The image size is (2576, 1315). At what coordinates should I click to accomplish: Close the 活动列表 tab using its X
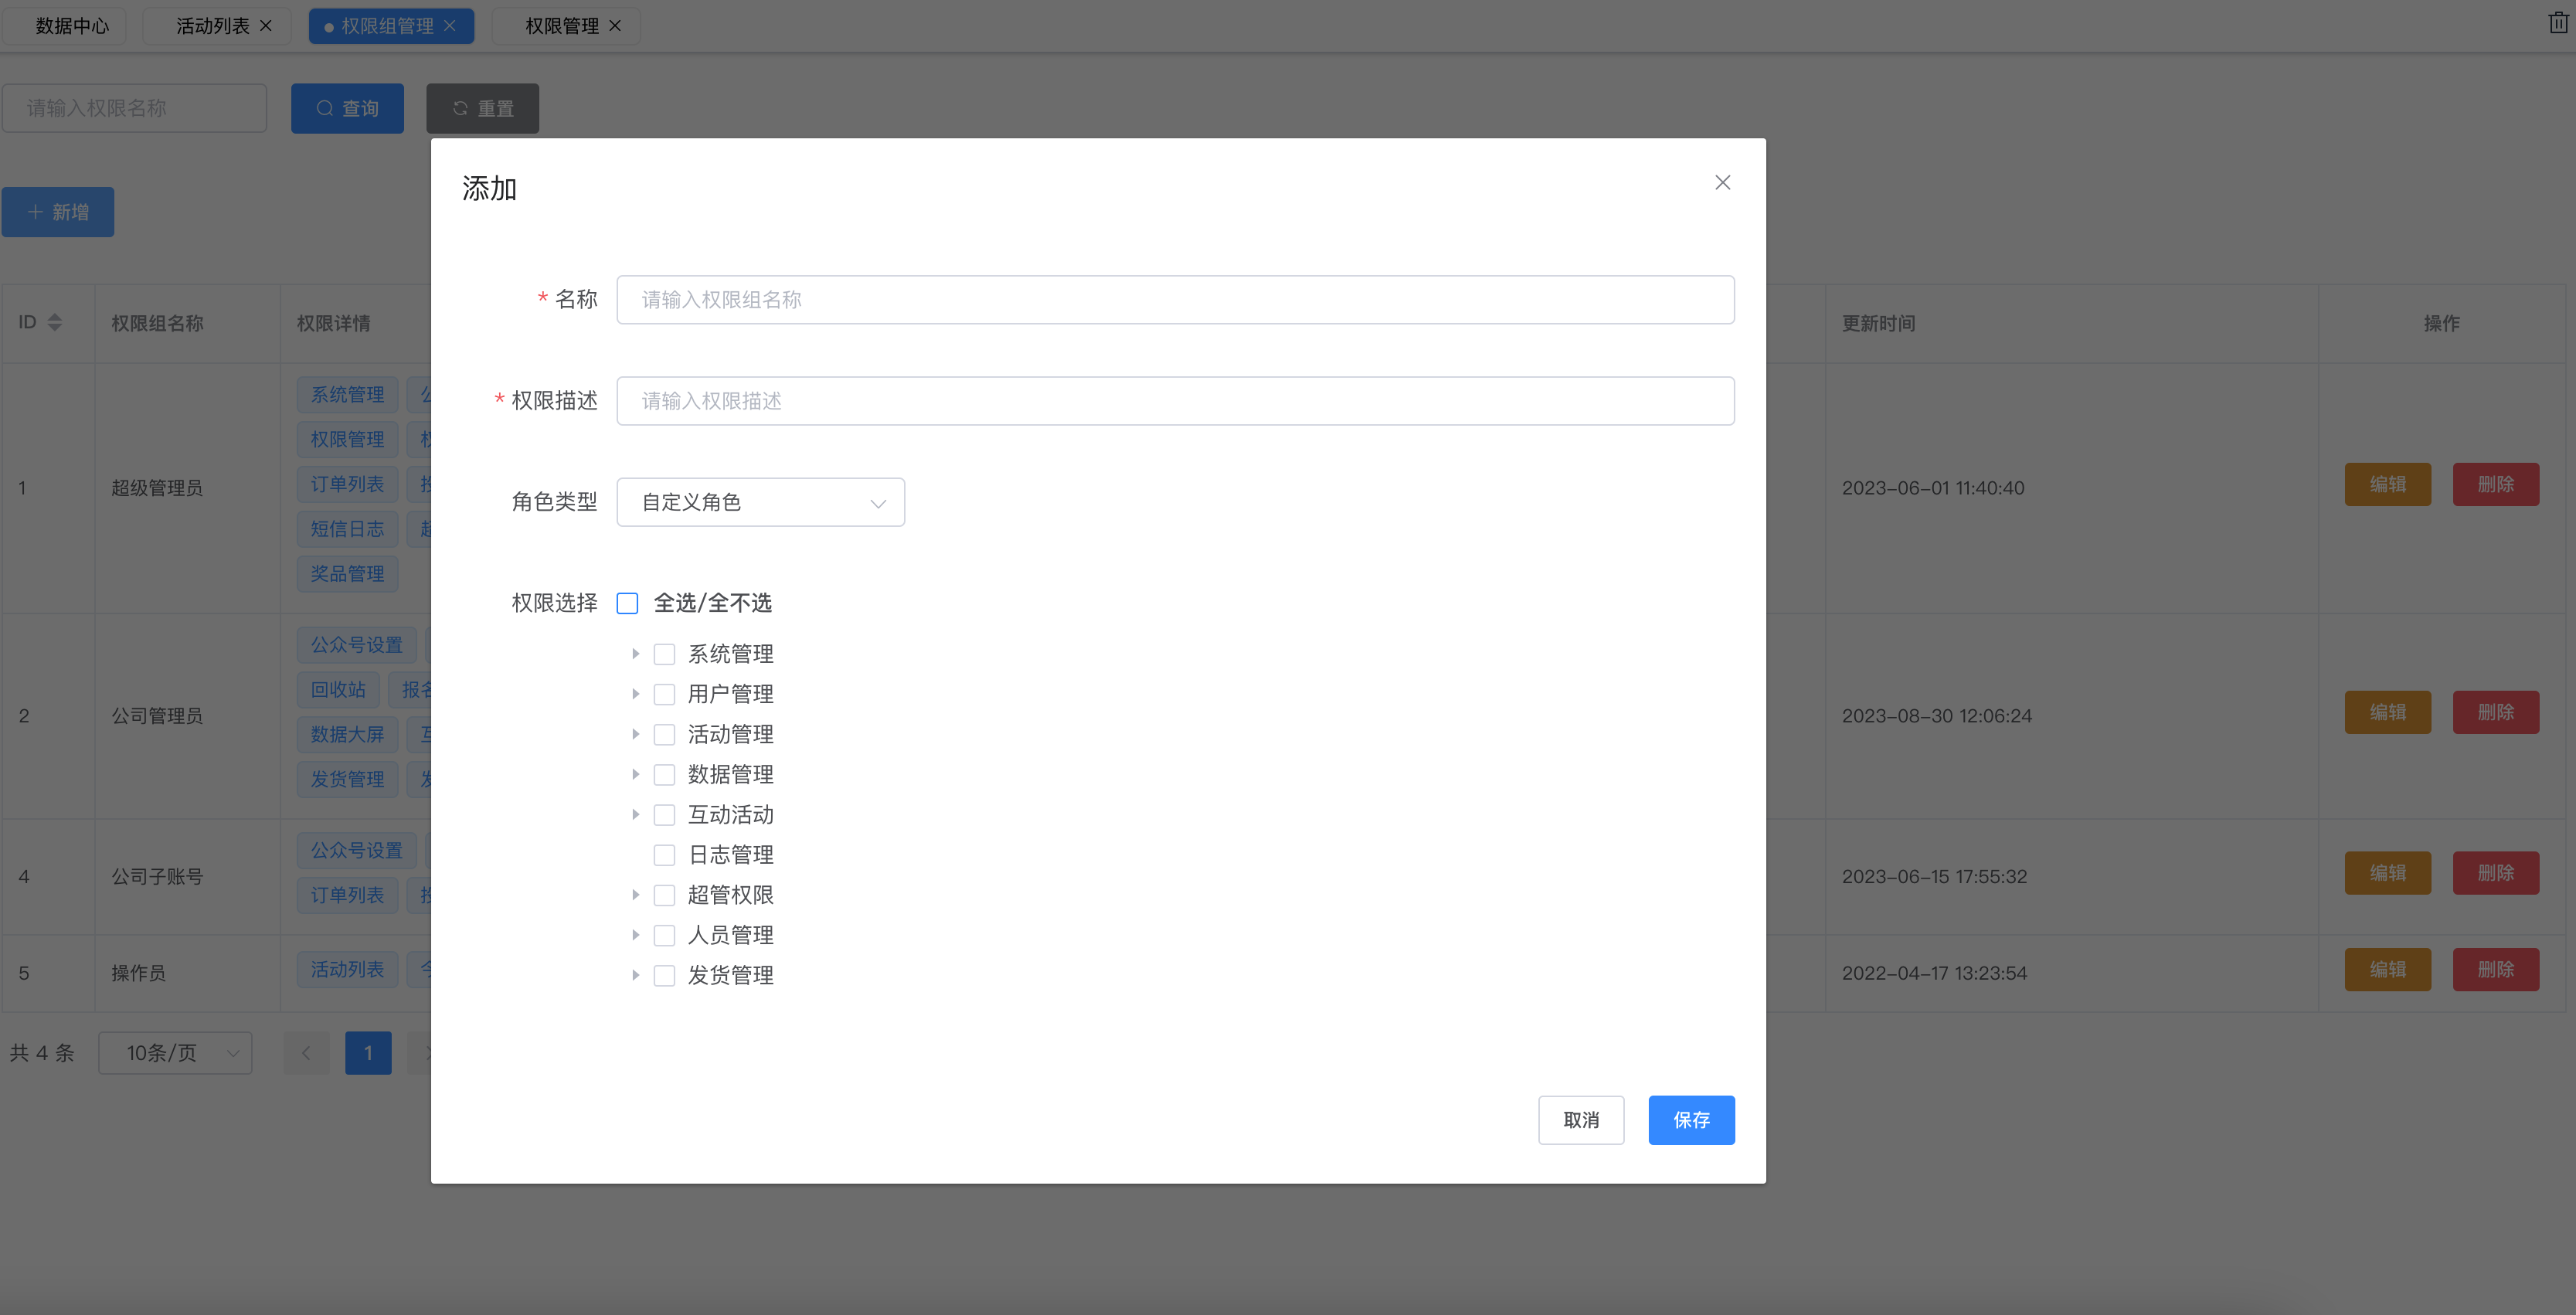266,26
